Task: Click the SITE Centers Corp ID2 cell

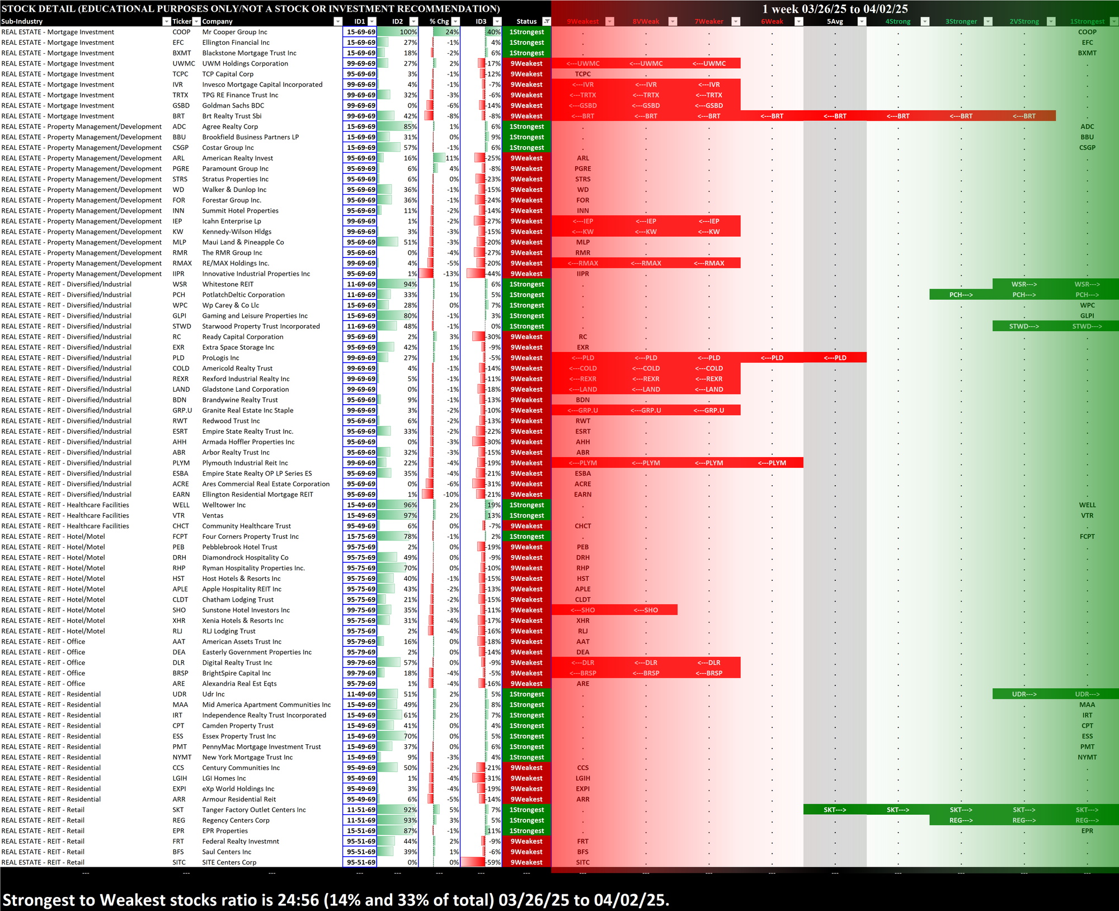Action: tap(398, 862)
